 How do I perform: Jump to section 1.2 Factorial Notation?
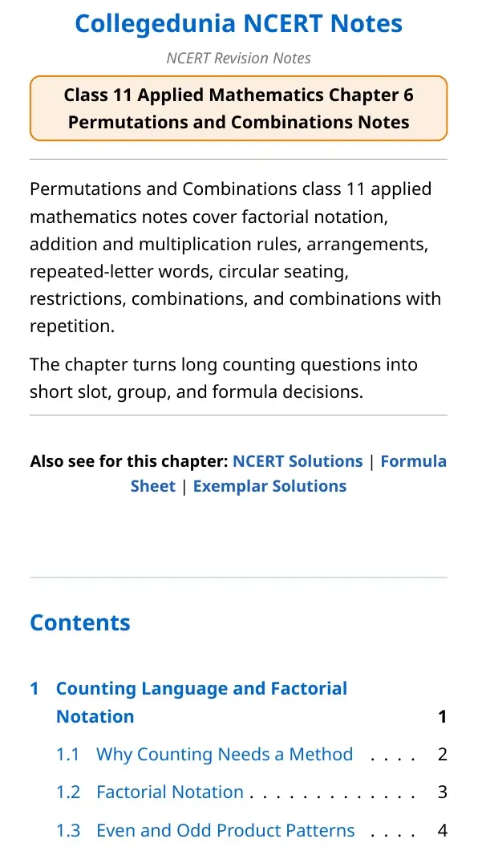tap(170, 792)
